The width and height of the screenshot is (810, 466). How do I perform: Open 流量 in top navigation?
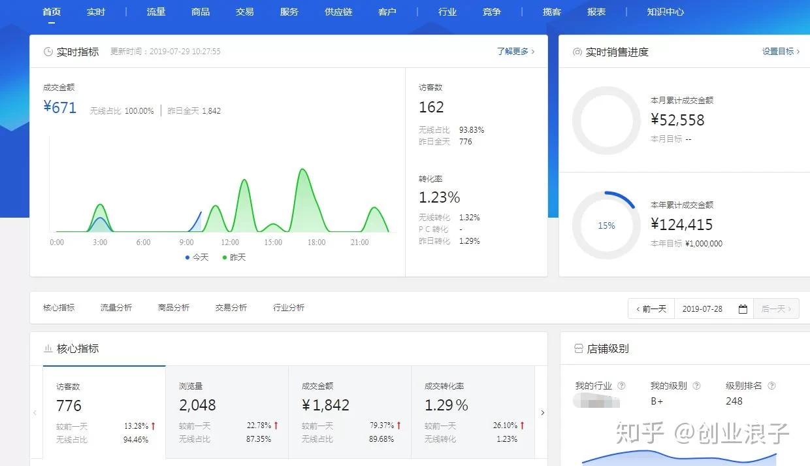point(156,12)
